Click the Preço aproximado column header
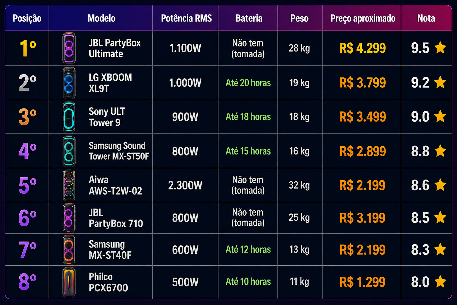 coord(363,18)
